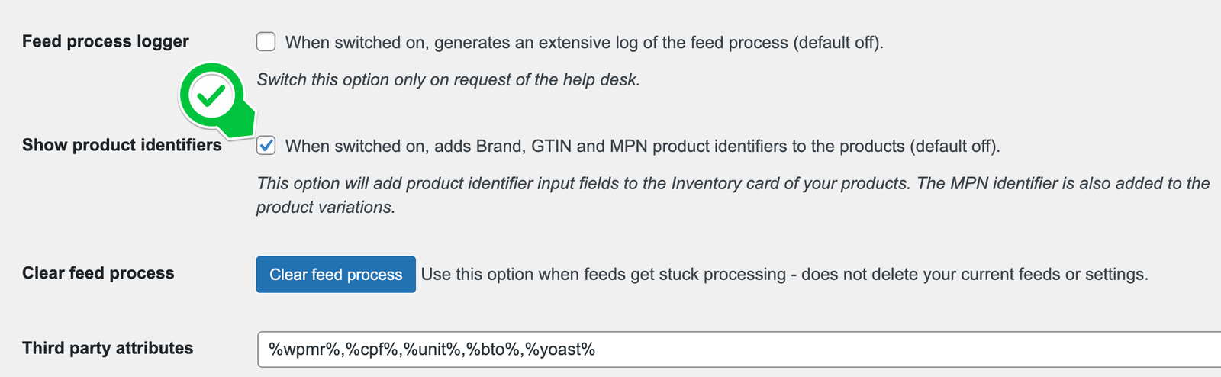The image size is (1221, 377).
Task: Click the 'Clear feed process' row label
Action: [98, 273]
